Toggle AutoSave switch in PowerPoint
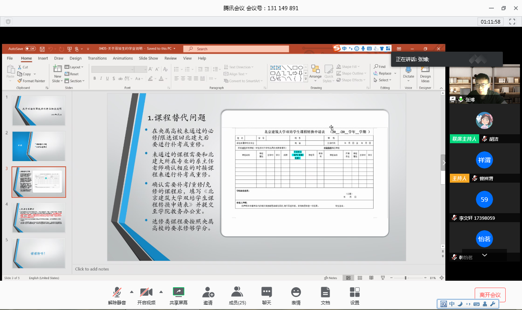 tap(30, 49)
